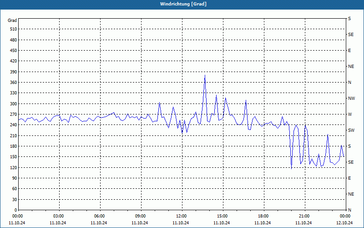Select the y-axis value '60'

[15, 189]
